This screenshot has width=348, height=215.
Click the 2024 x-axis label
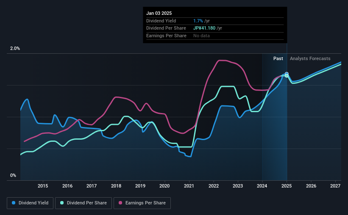[x=262, y=186]
